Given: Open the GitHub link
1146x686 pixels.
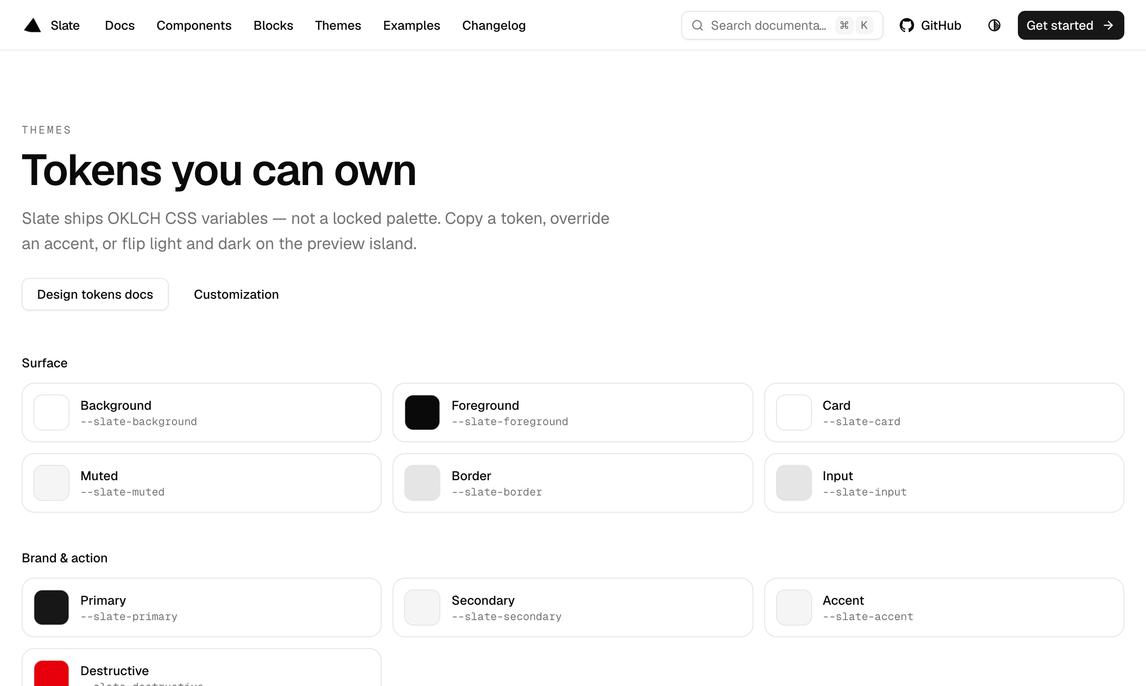Looking at the screenshot, I should click(x=930, y=25).
